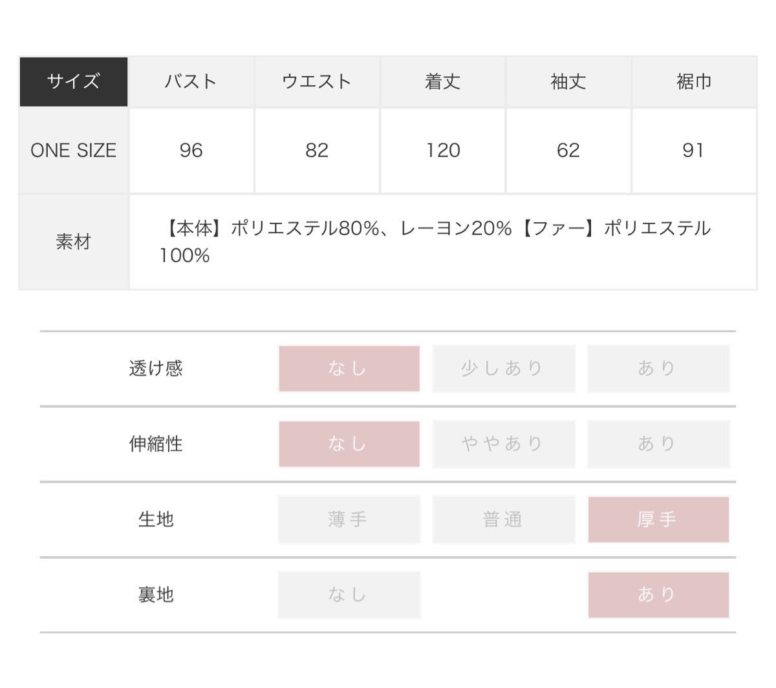The height and width of the screenshot is (688, 776).
Task: Select なし option for 透け感
Action: [349, 368]
